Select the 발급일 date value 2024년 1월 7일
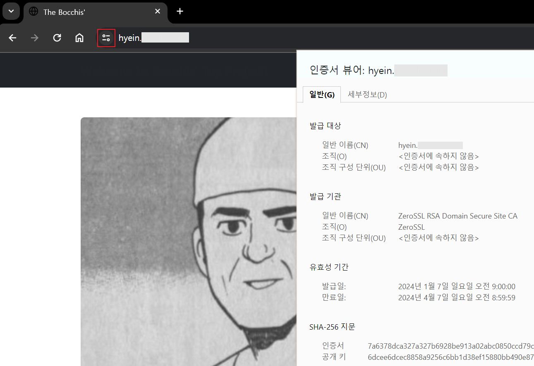 click(x=457, y=287)
